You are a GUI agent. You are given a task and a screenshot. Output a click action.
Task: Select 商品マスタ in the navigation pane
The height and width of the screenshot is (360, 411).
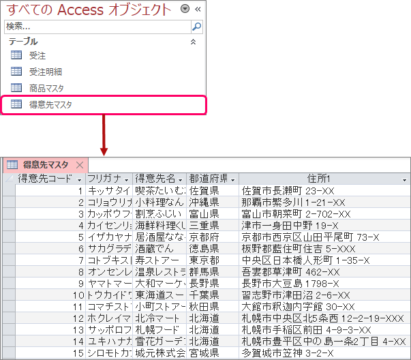click(x=46, y=88)
